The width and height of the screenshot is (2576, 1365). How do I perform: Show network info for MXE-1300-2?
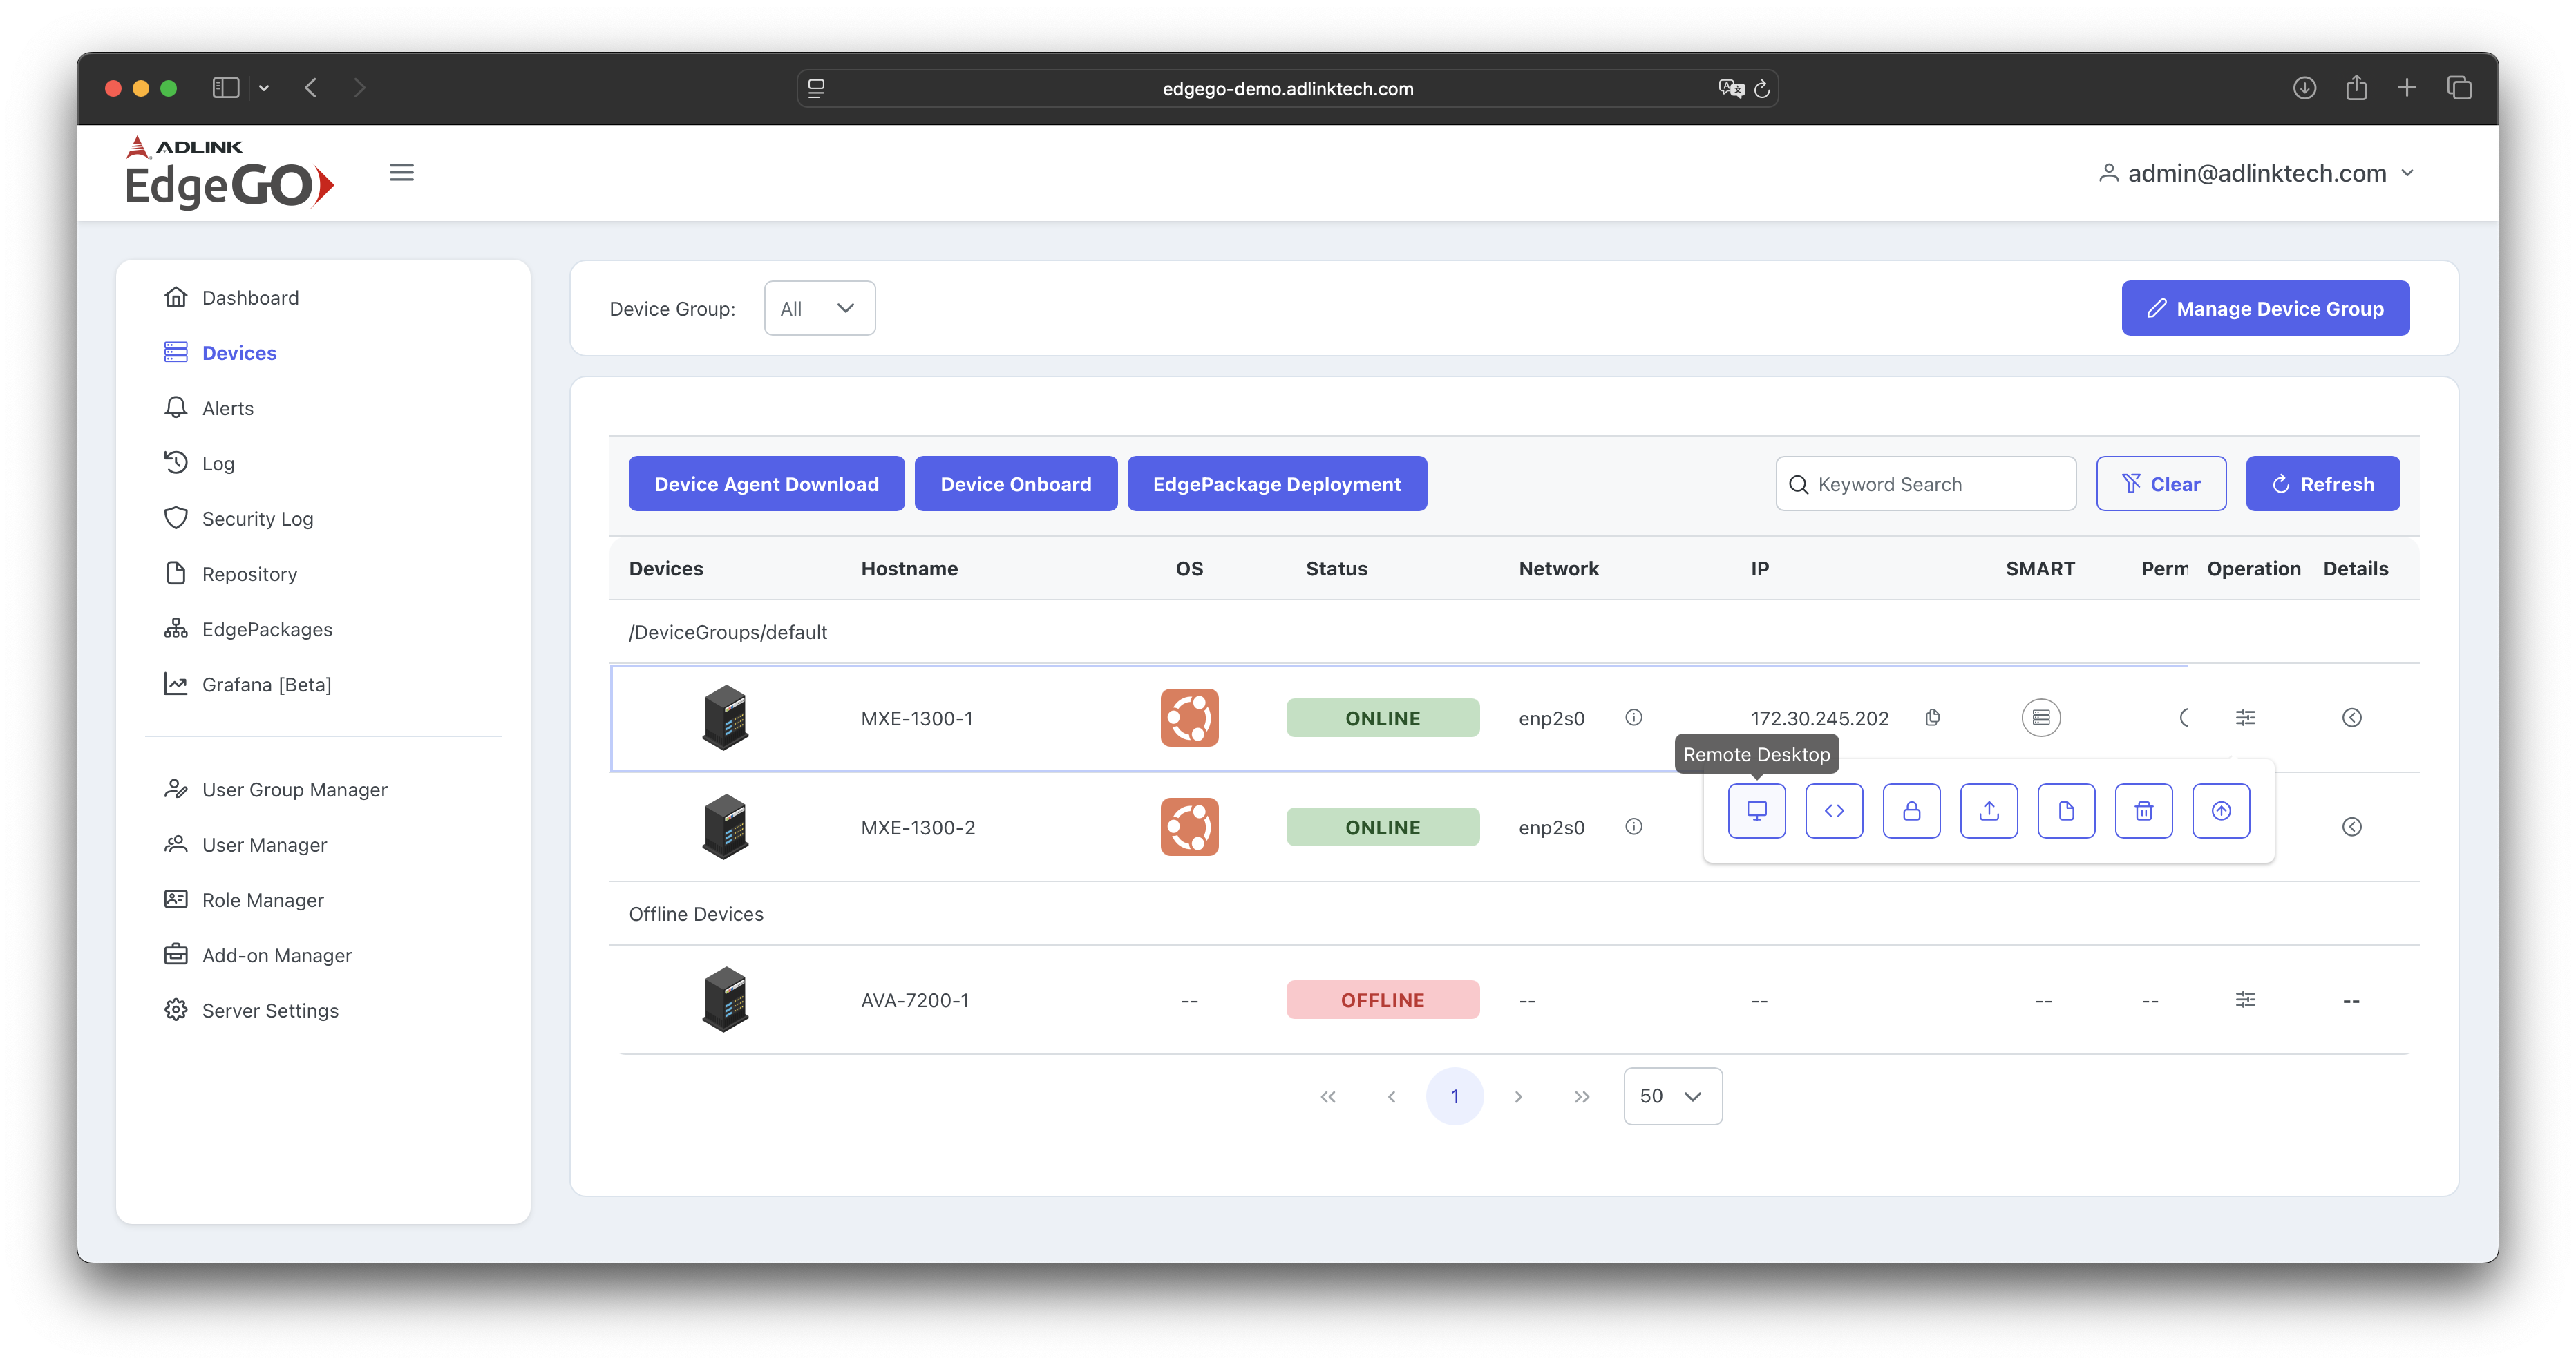(x=1633, y=826)
